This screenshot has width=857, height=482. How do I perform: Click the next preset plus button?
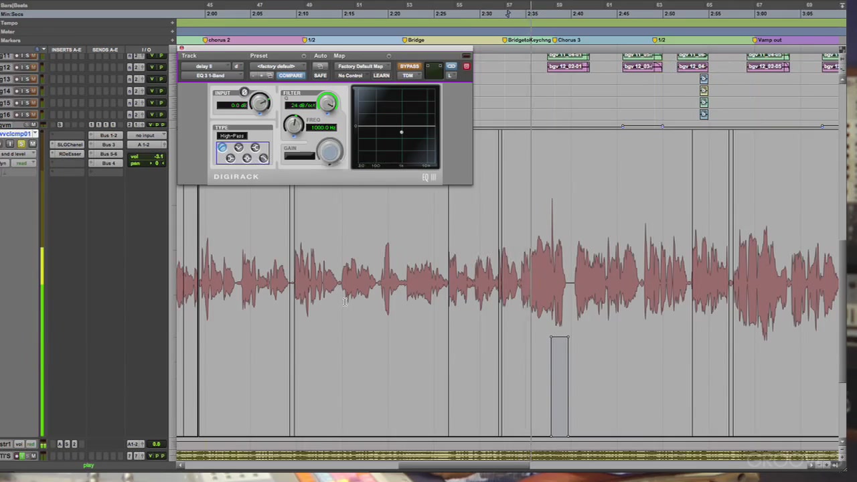coord(262,76)
